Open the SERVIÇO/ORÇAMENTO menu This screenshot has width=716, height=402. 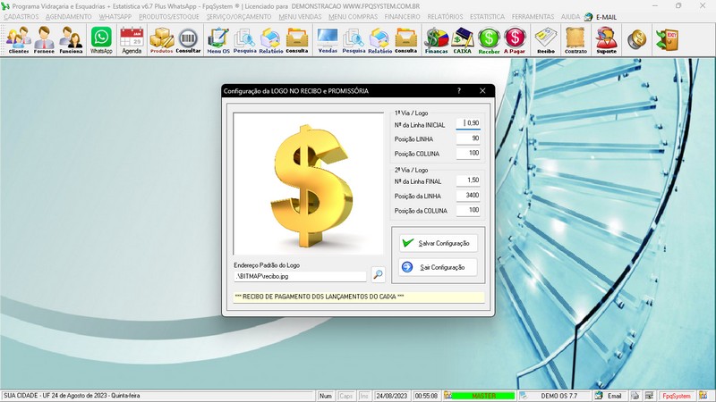click(239, 17)
